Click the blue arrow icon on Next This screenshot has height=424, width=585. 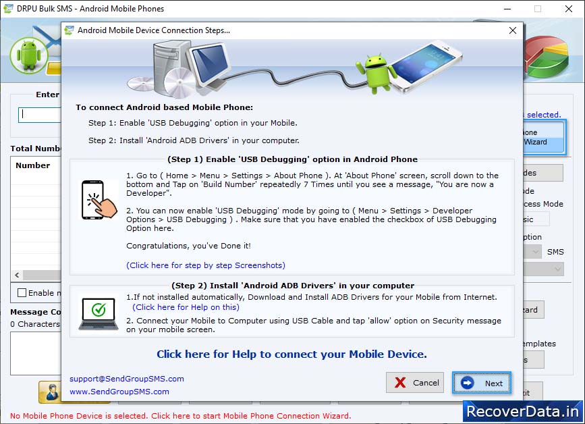pyautogui.click(x=467, y=383)
